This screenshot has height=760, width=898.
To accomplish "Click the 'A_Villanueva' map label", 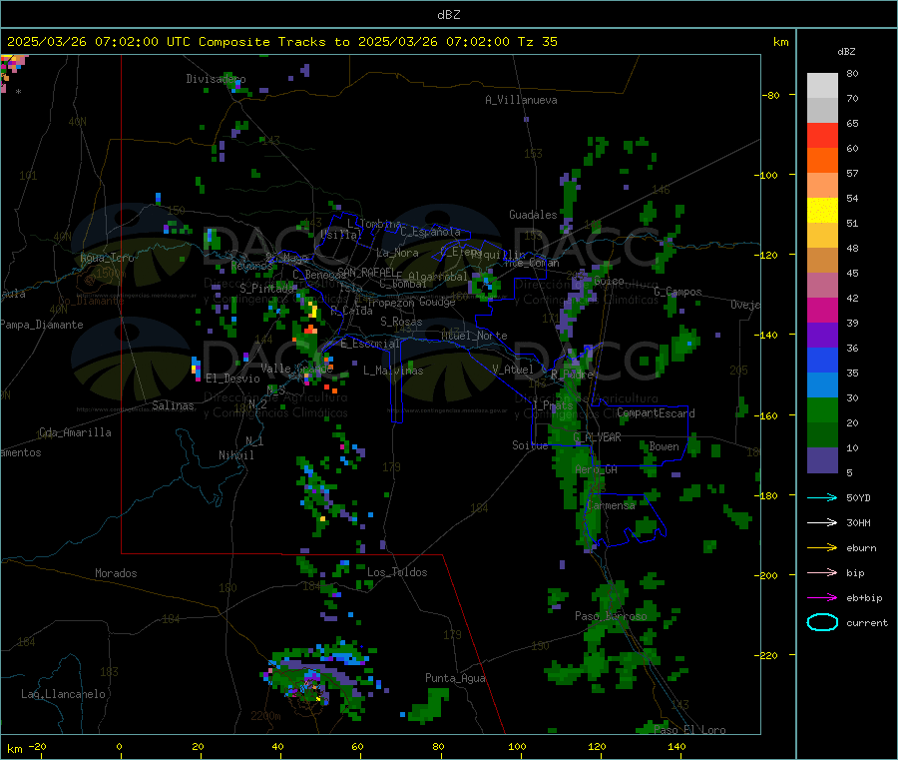I will tap(521, 100).
